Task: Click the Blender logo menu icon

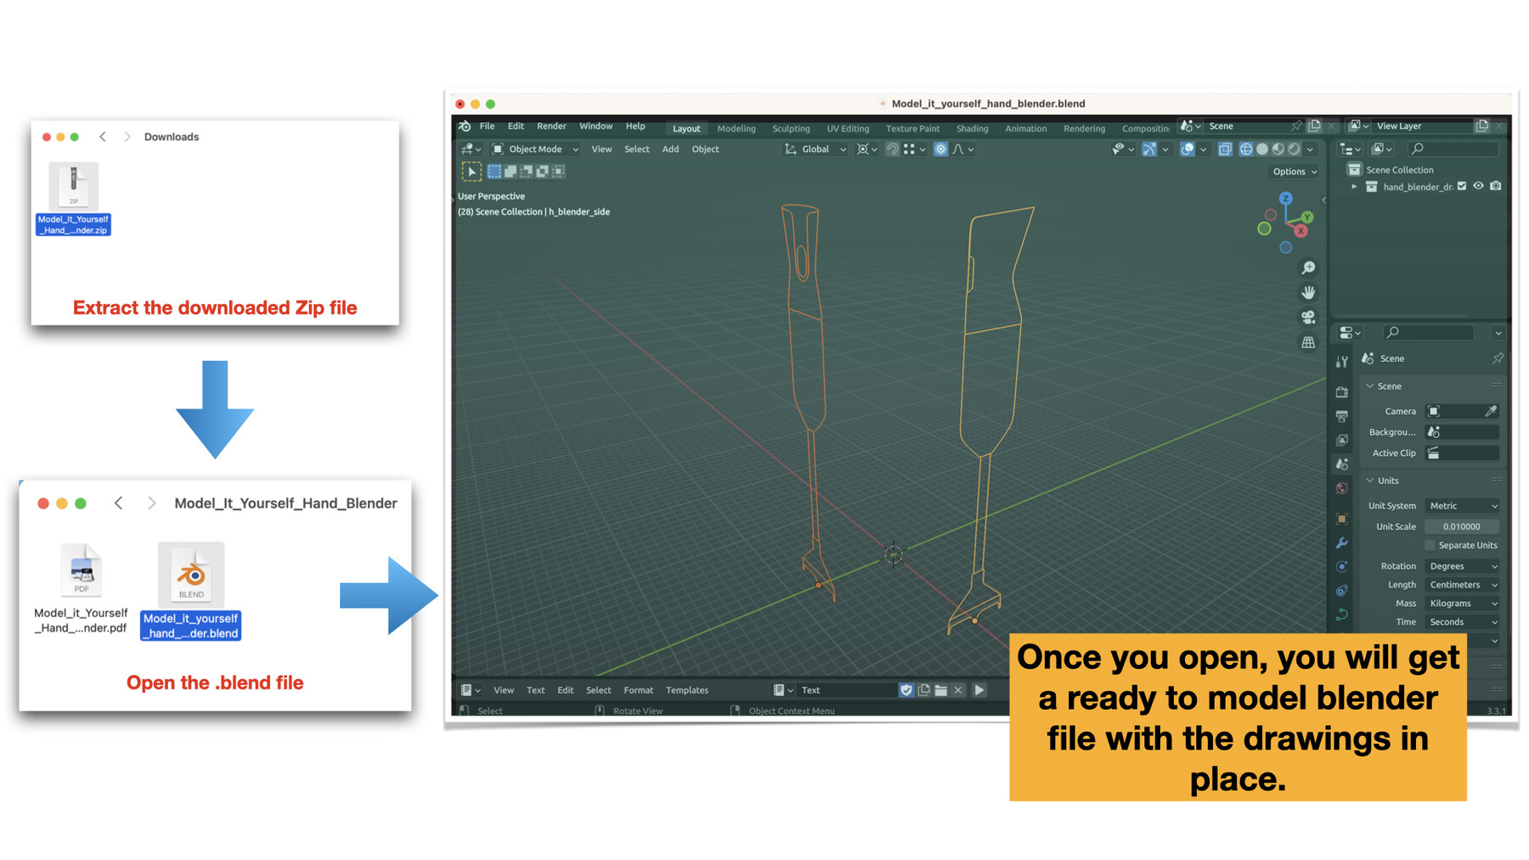Action: point(465,126)
